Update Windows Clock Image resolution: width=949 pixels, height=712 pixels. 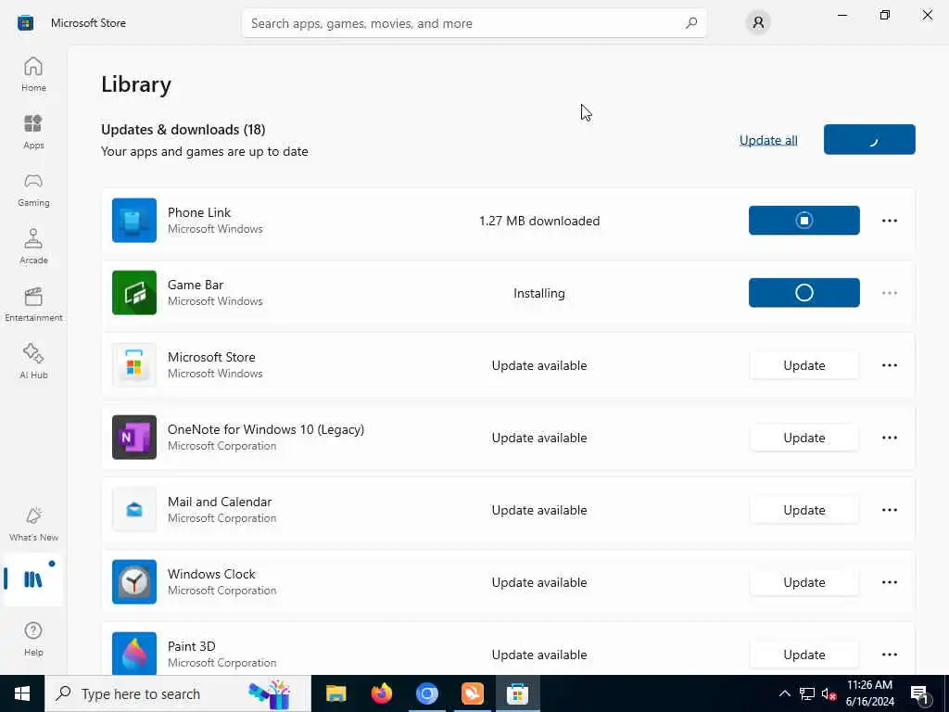(803, 582)
